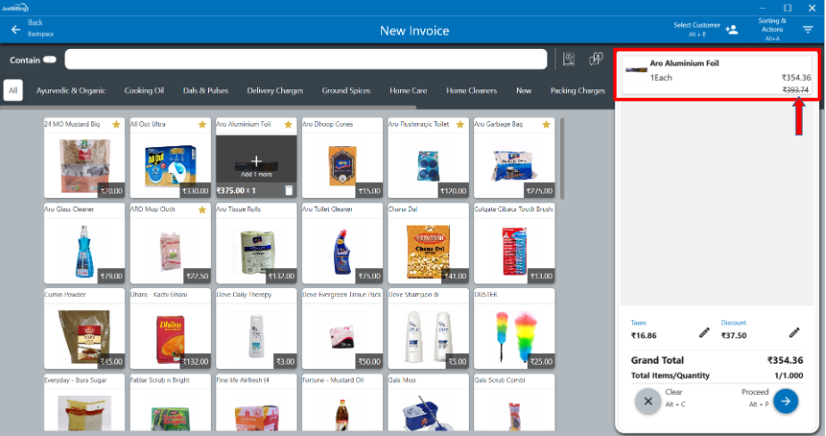This screenshot has width=826, height=436.
Task: Click the Back arrow icon
Action: (15, 29)
